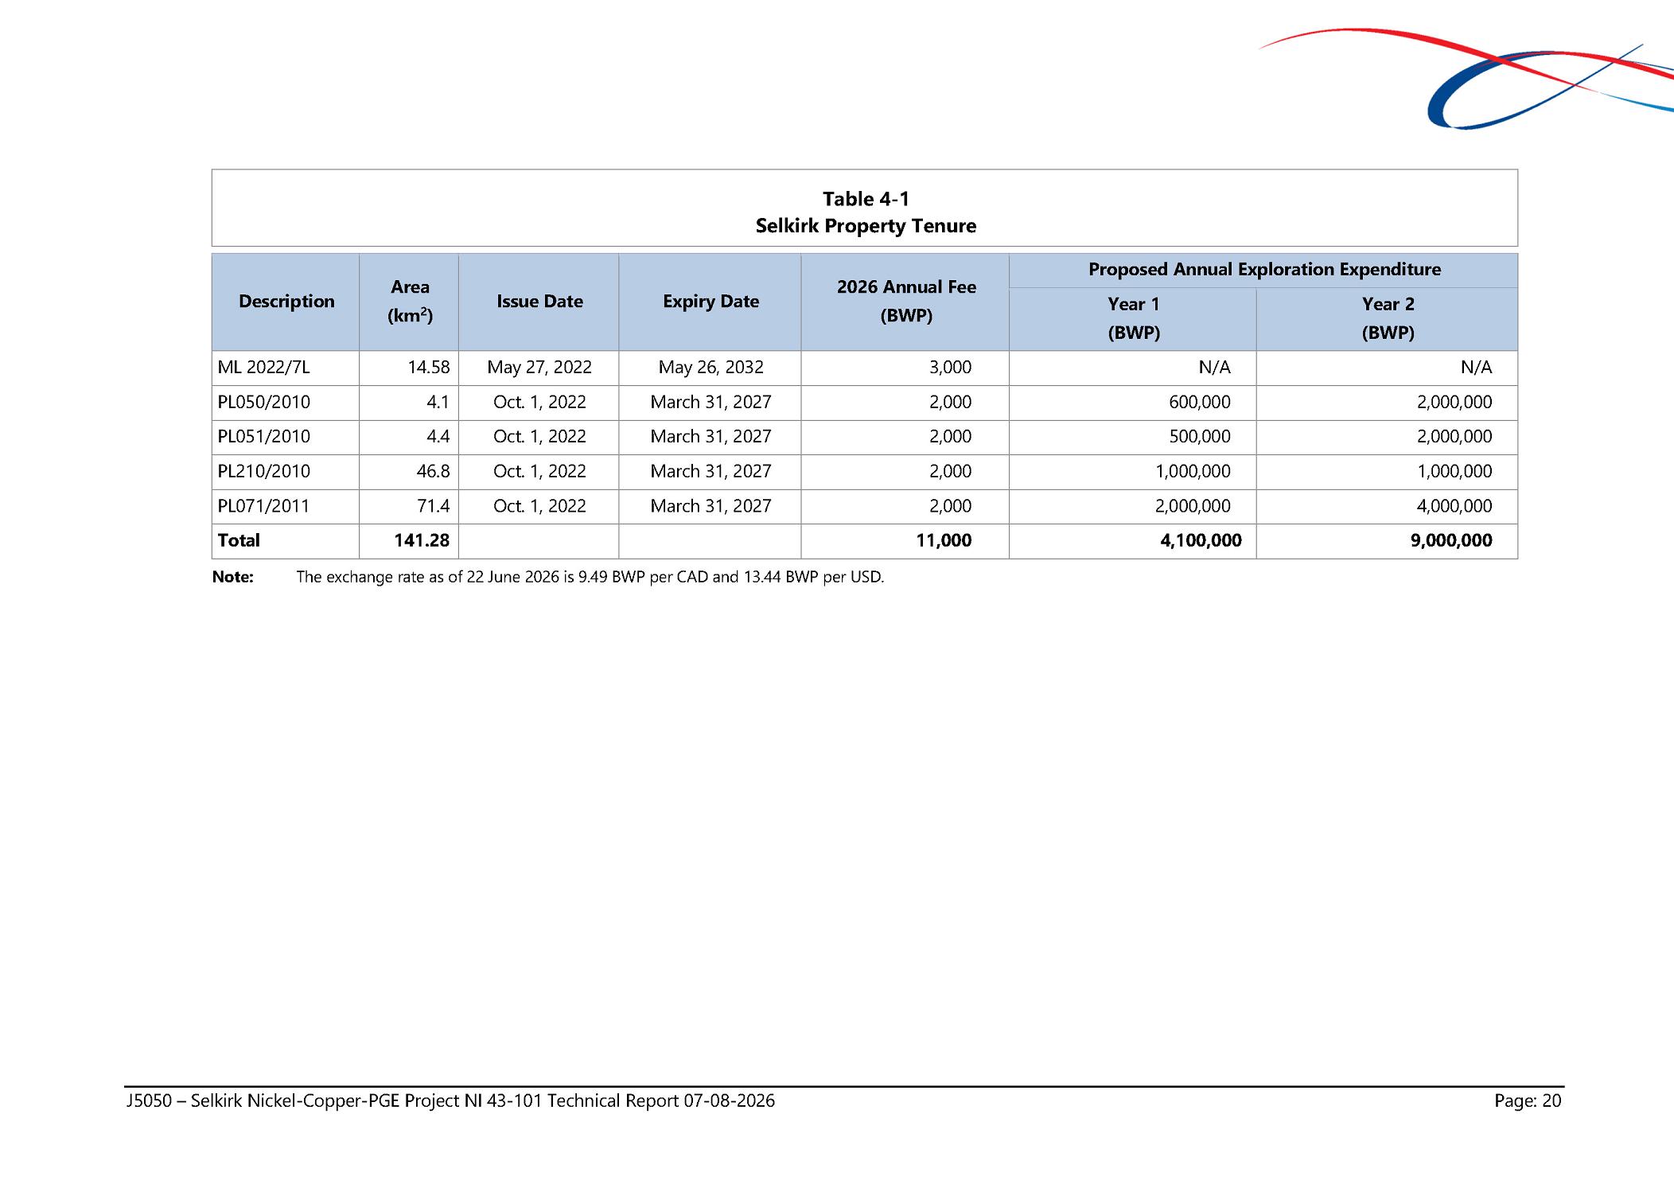This screenshot has height=1184, width=1674.
Task: Click the 2026 Annual Fee header
Action: tap(905, 302)
